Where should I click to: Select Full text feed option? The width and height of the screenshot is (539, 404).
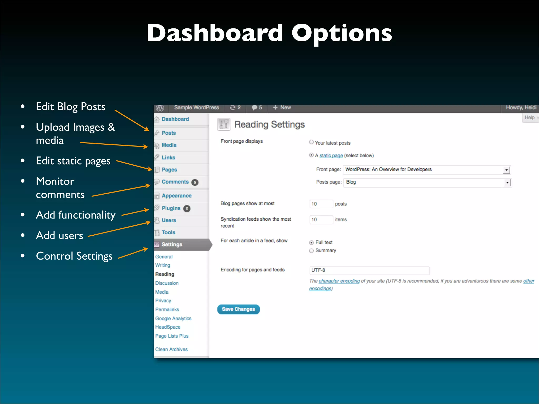coord(311,243)
